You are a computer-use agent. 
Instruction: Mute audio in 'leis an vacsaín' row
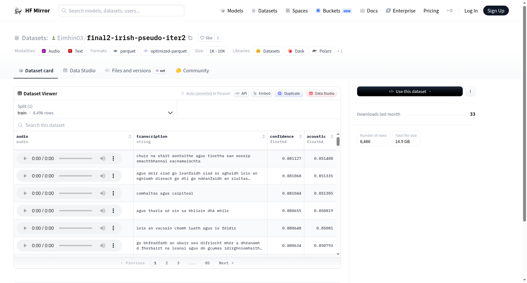coord(103,228)
